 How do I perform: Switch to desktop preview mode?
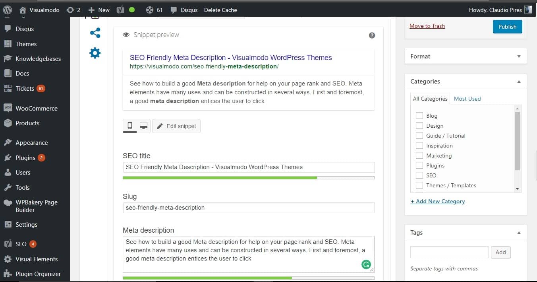(x=143, y=126)
